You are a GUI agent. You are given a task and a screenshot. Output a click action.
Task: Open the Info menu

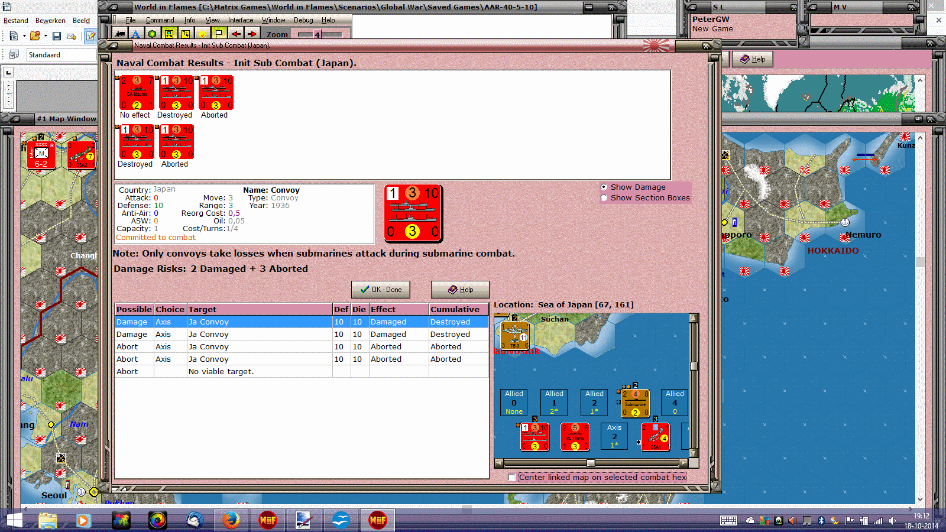point(189,20)
